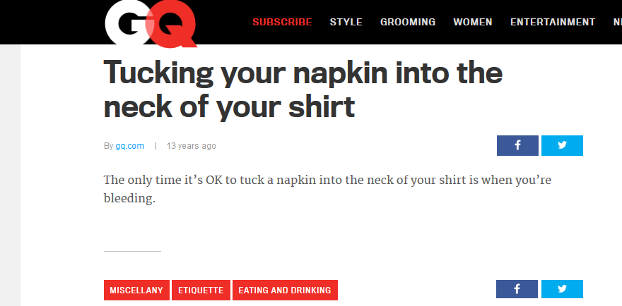Screen dimensions: 622x306
Task: Click the partially visible nav item after Entertainment
Action: [x=617, y=22]
